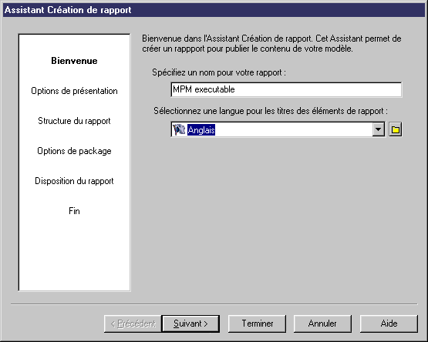Screen dimensions: 428x342
Task: Jump to Structure du rapport step
Action: pyautogui.click(x=74, y=121)
